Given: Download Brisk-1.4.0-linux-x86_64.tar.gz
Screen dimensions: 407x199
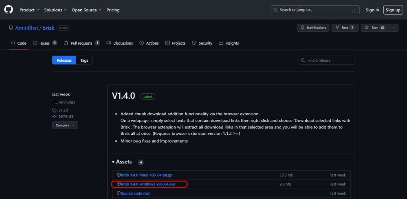Looking at the screenshot, I should click(x=146, y=175).
